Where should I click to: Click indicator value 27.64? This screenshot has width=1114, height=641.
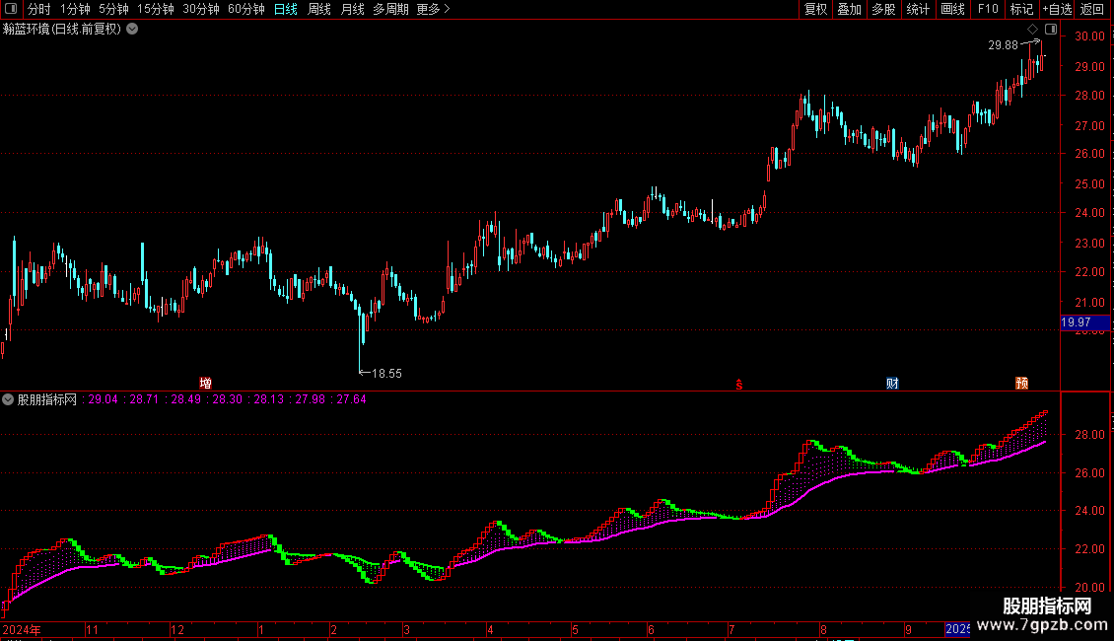351,399
